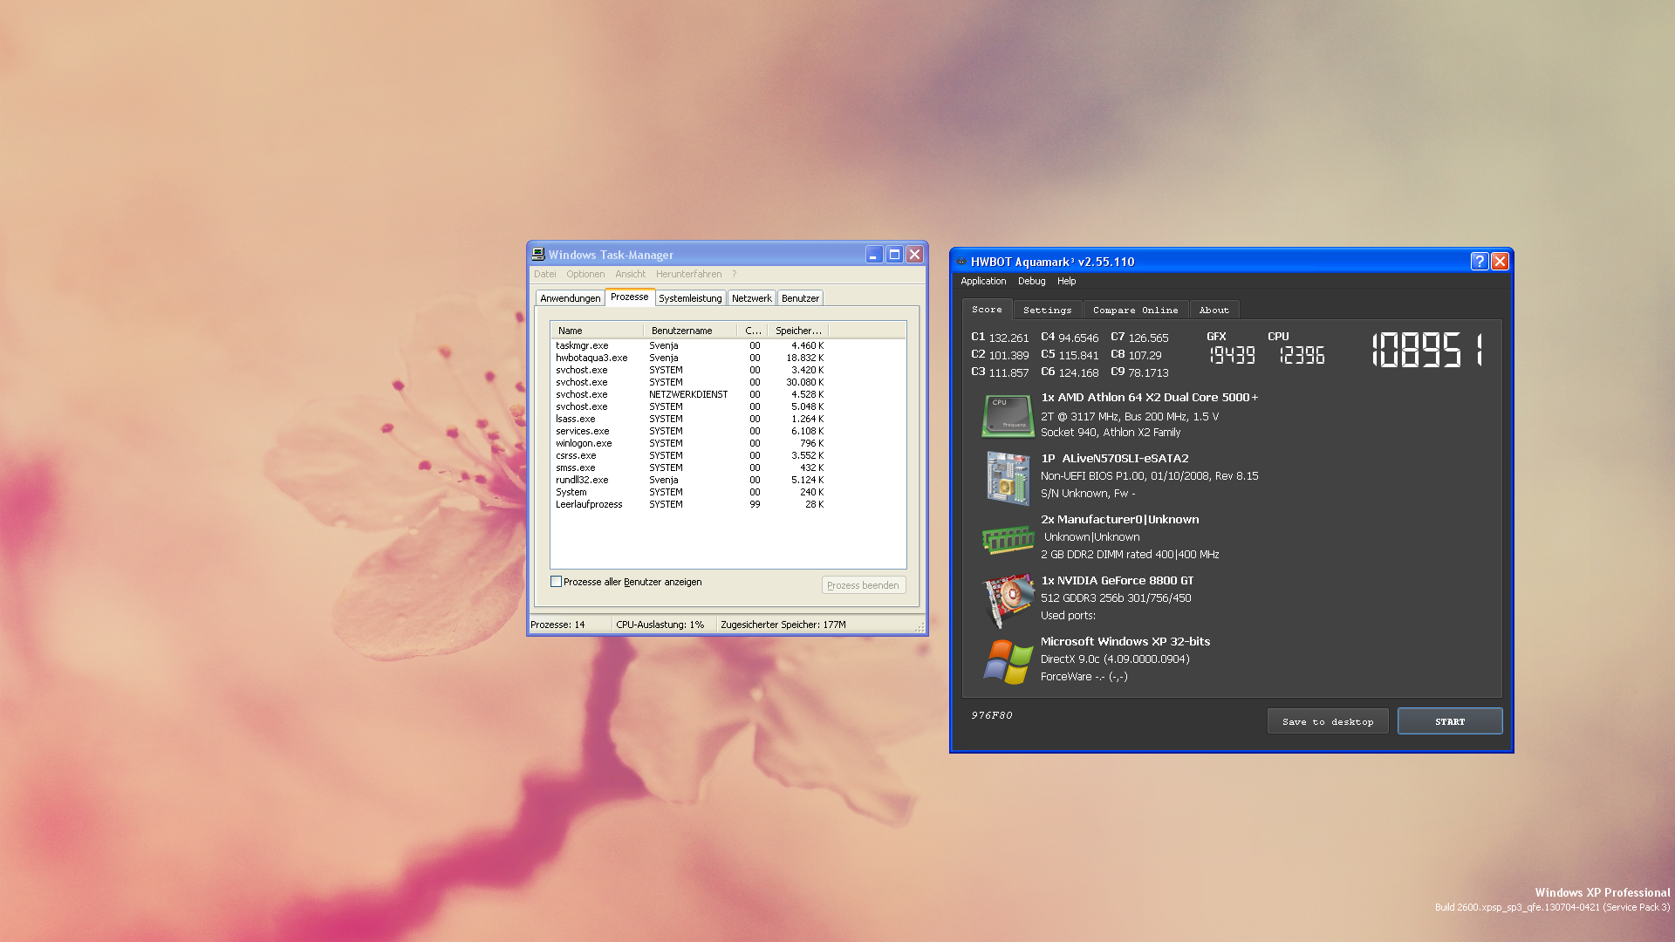Click the 'NVIDIA GeForce 8800 GT' text
The image size is (1675, 942).
point(1117,581)
